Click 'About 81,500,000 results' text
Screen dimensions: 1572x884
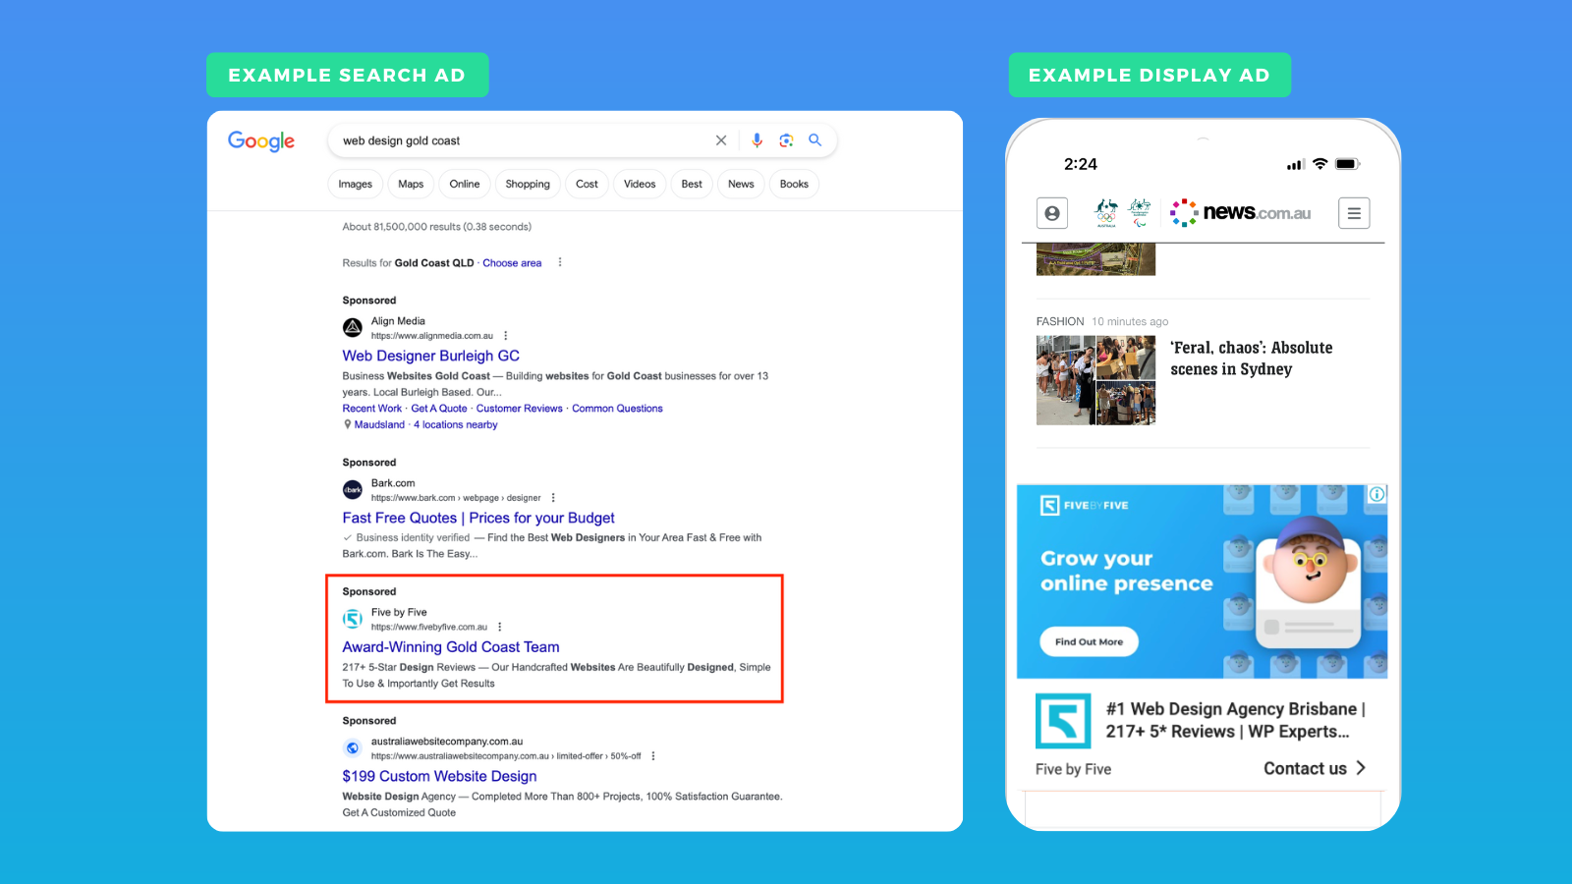(x=437, y=227)
